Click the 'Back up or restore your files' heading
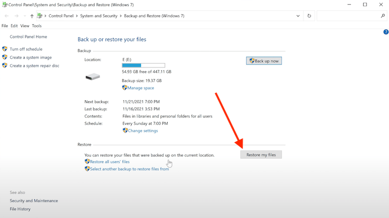The image size is (389, 218). pyautogui.click(x=112, y=39)
